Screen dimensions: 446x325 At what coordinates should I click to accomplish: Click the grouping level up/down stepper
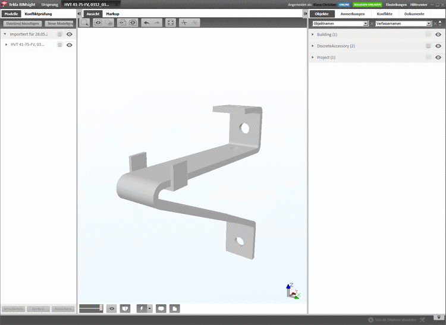point(440,24)
